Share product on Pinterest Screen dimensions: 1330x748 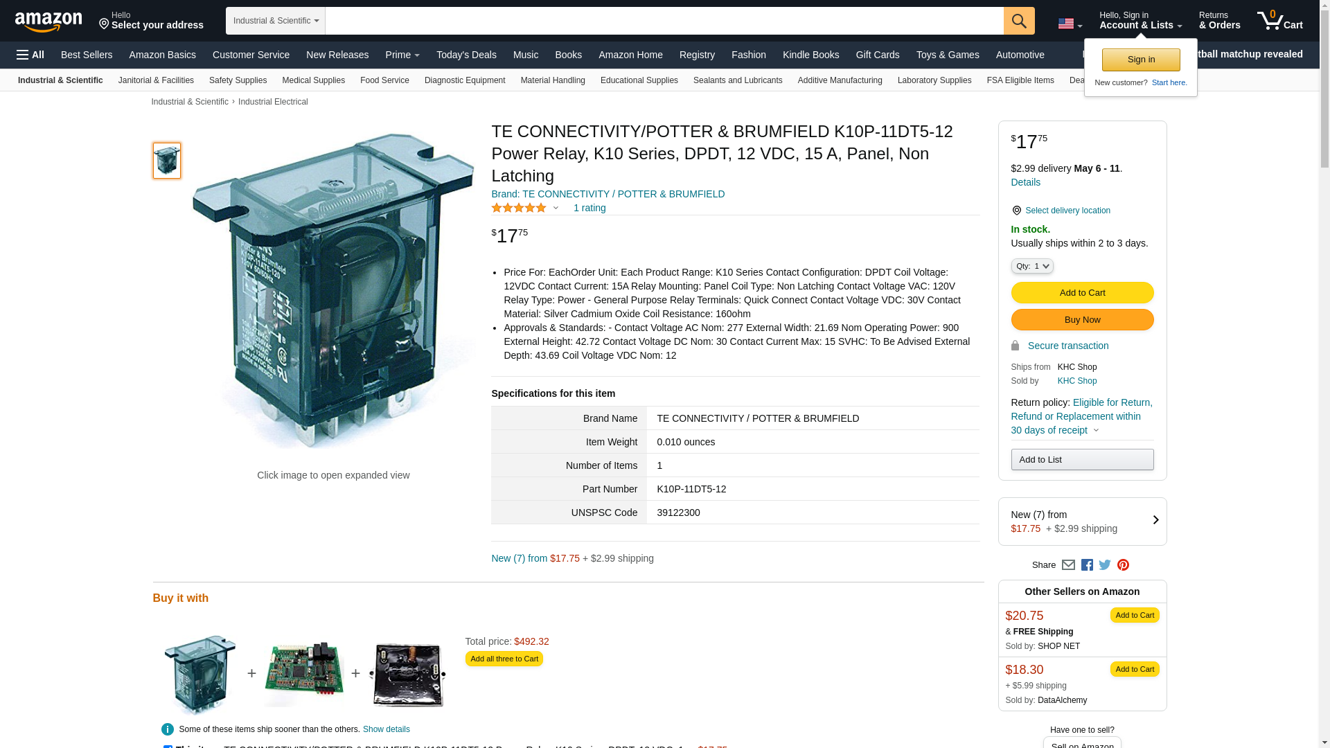point(1123,565)
